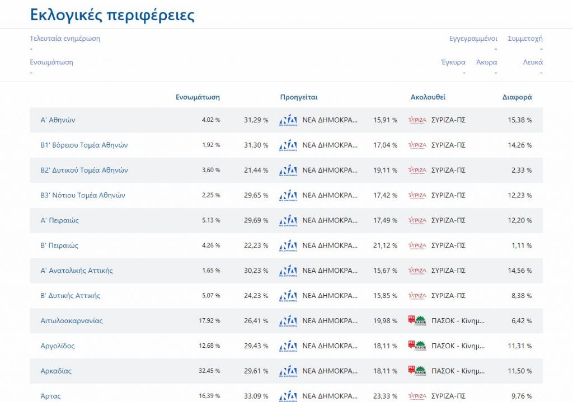This screenshot has height=402, width=573.
Task: Click the Ακολουθεί column header
Action: click(428, 97)
